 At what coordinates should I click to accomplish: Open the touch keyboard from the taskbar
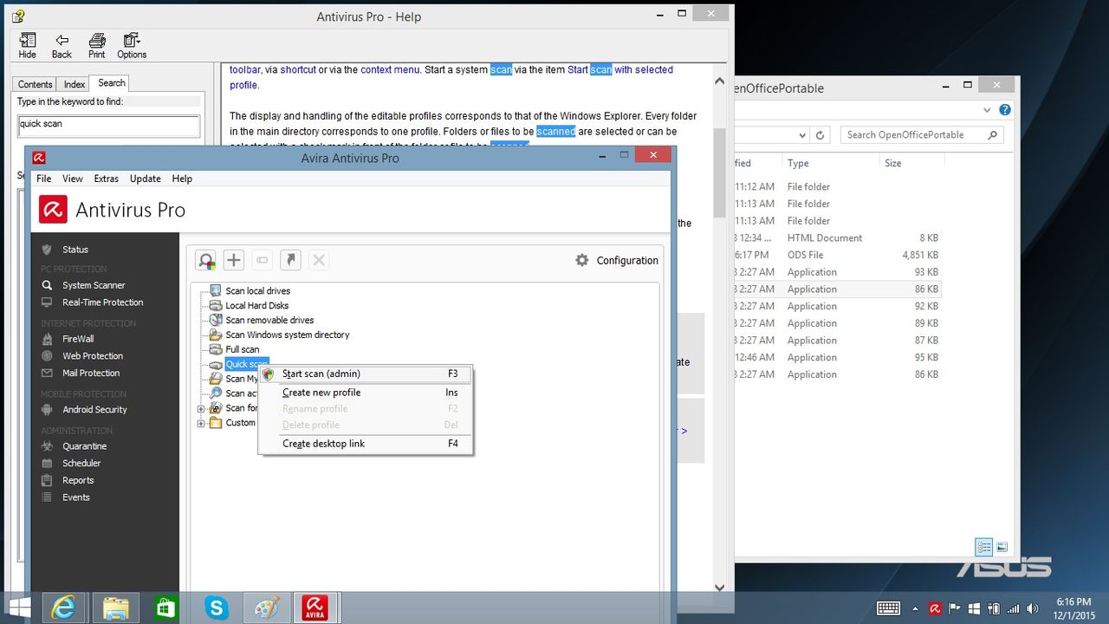coord(889,608)
